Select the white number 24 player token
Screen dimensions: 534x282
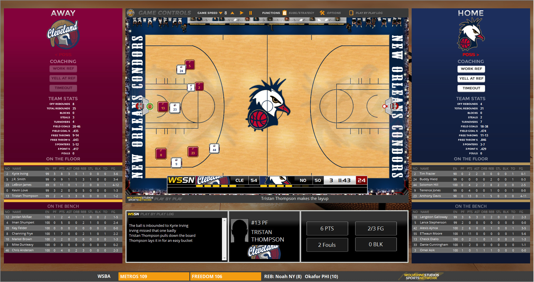[181, 70]
